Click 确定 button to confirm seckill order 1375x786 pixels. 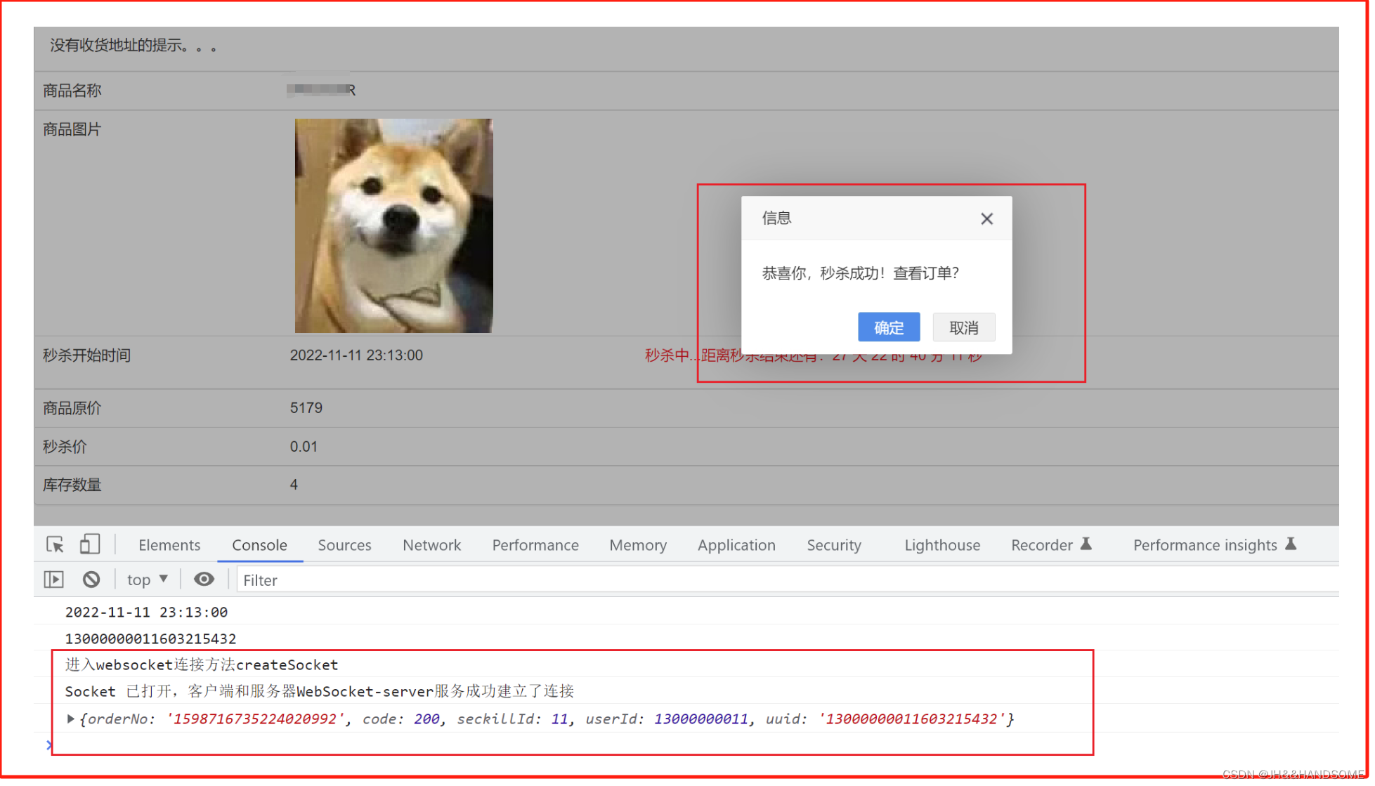889,327
